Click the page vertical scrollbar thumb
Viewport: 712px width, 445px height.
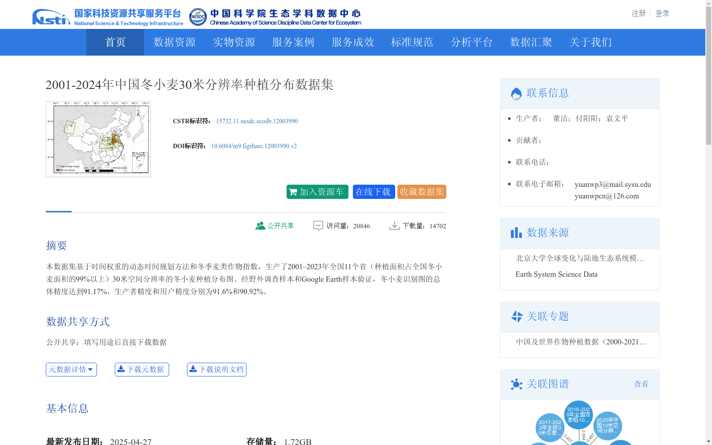click(x=708, y=76)
